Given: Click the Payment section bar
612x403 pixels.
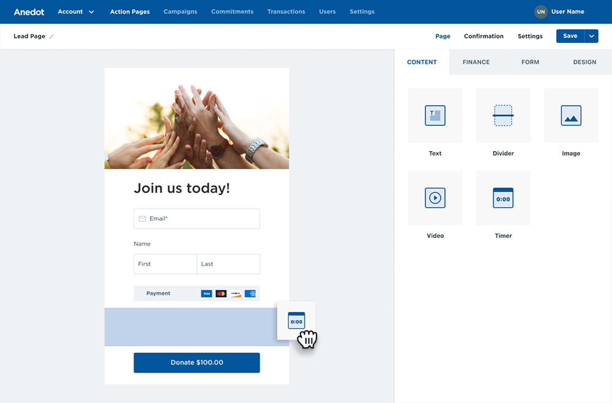Looking at the screenshot, I should click(x=196, y=294).
